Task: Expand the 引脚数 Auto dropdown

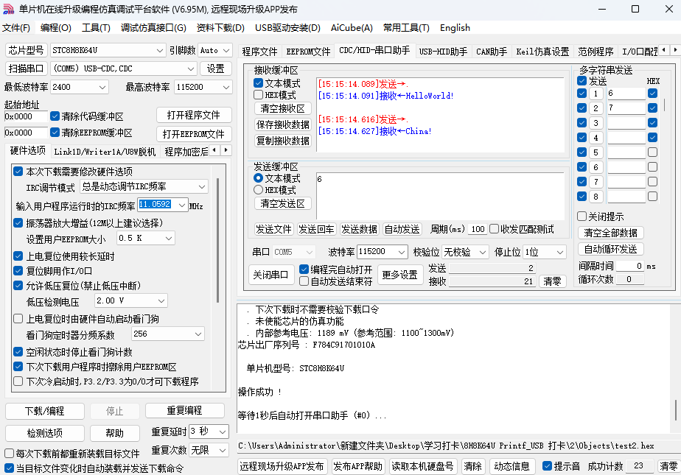Action: 226,50
